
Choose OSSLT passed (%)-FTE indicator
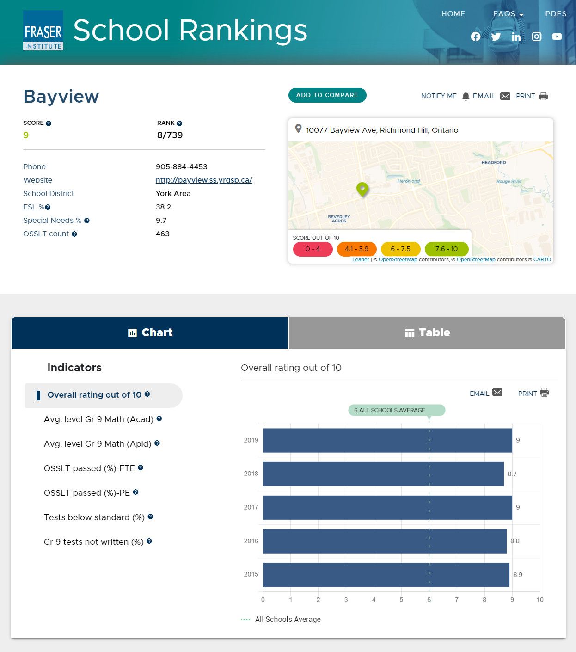pyautogui.click(x=89, y=468)
